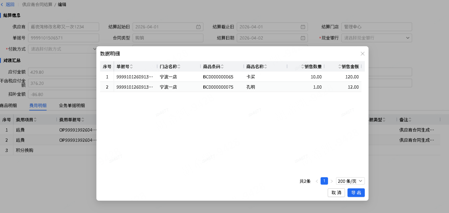Close the 数据明细 dialog with X icon
Viewport: 449px width, 213px height.
[x=362, y=54]
